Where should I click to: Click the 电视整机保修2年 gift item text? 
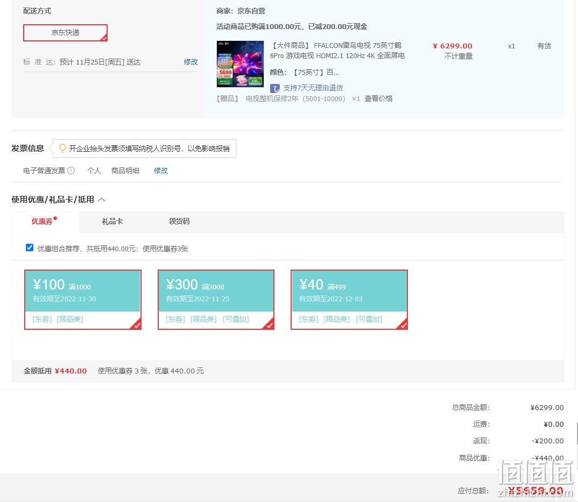[295, 98]
